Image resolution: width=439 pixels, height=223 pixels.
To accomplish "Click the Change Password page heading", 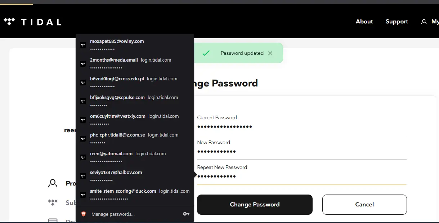I will pos(226,83).
